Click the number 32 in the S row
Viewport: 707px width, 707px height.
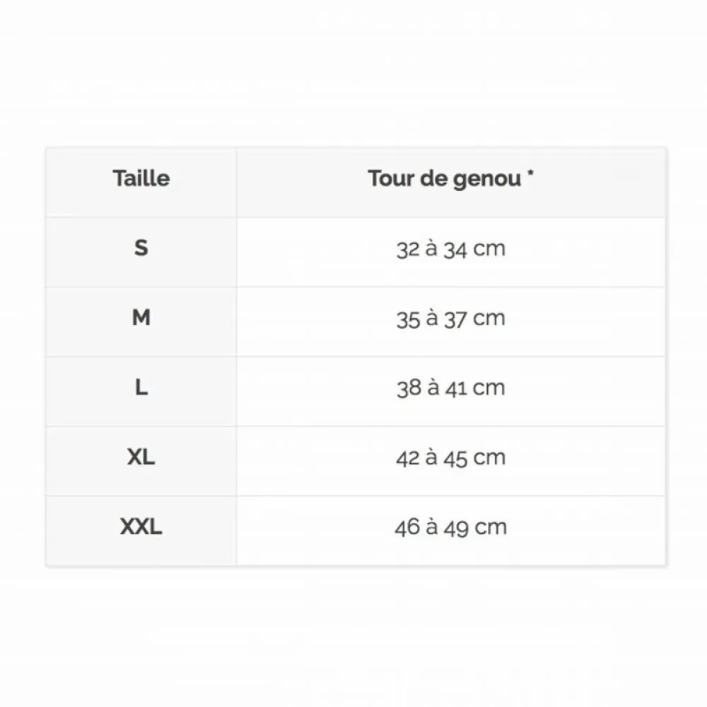[408, 249]
